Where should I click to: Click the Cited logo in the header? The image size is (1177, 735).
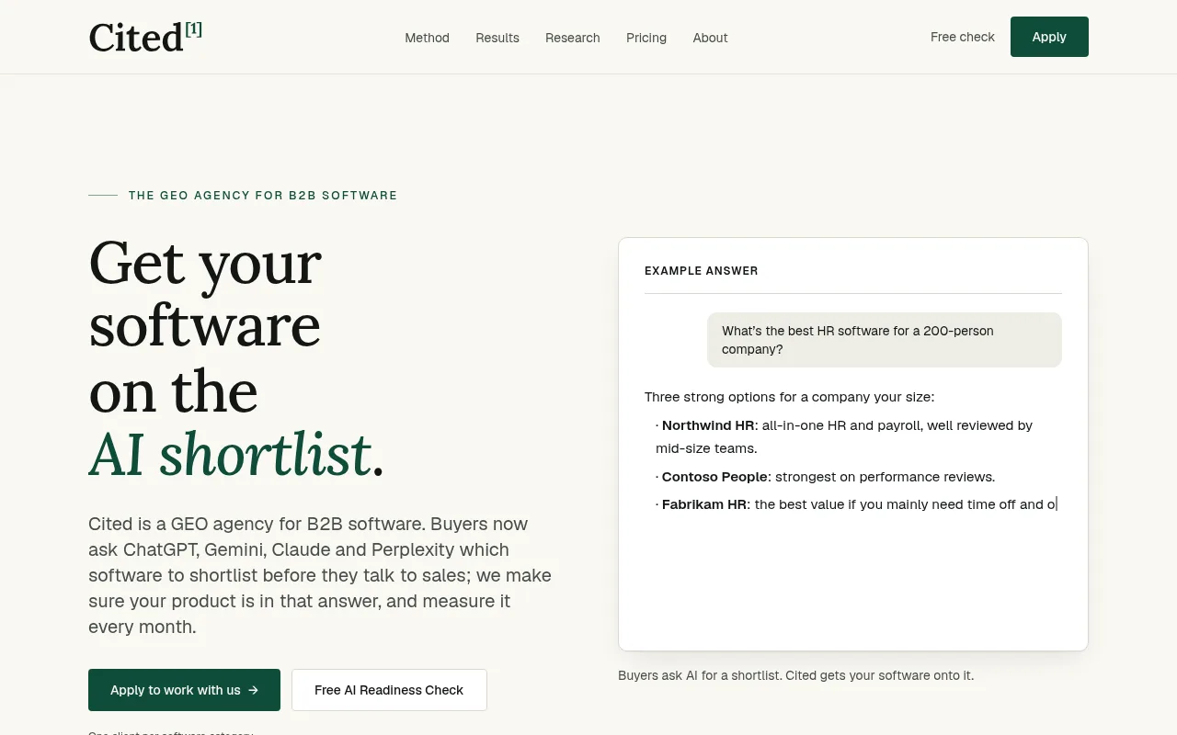(145, 37)
